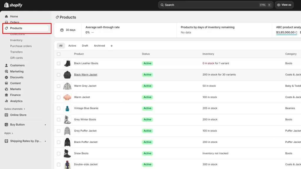This screenshot has width=301, height=169.
Task: Click the Shopify logo in the header
Action: (13, 5)
